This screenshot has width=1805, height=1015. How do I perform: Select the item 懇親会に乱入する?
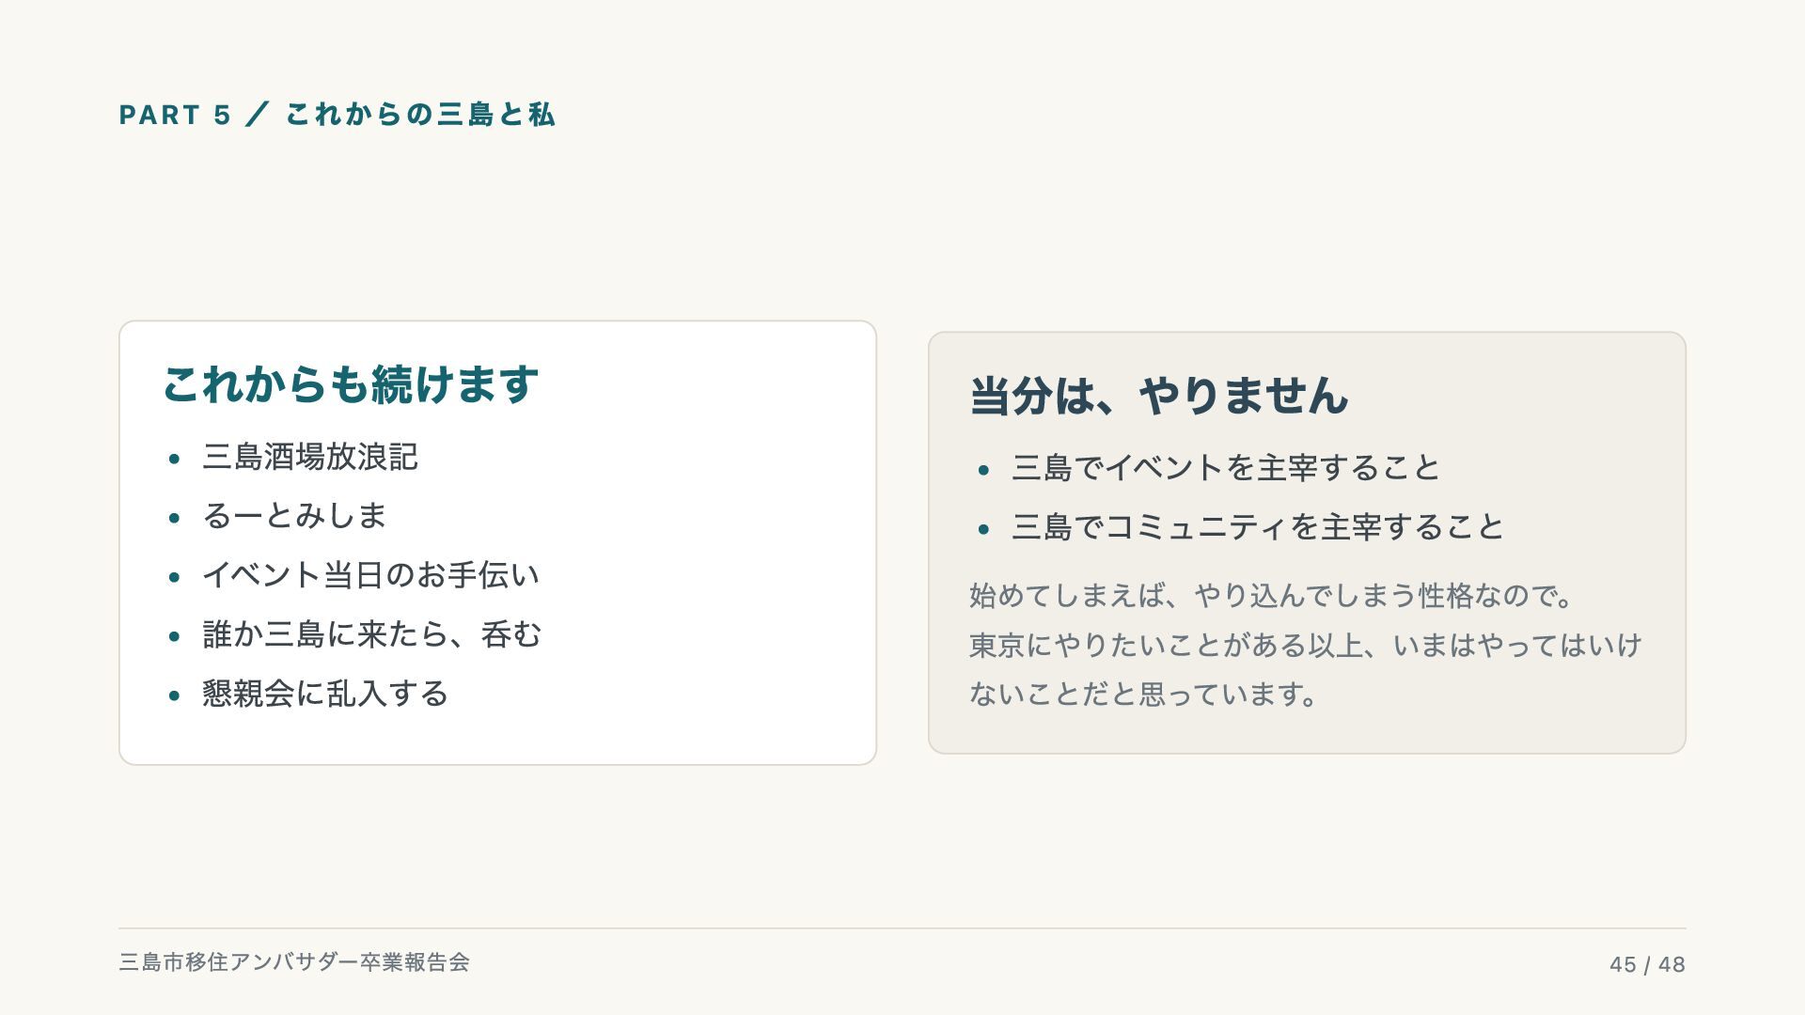tap(325, 694)
